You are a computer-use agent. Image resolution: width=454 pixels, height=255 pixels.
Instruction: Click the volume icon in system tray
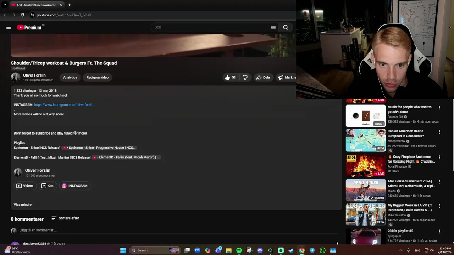[432, 250]
